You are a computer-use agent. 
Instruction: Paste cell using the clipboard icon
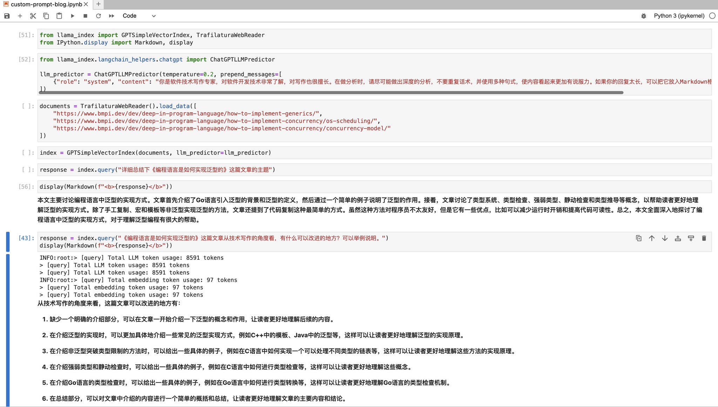pyautogui.click(x=59, y=16)
